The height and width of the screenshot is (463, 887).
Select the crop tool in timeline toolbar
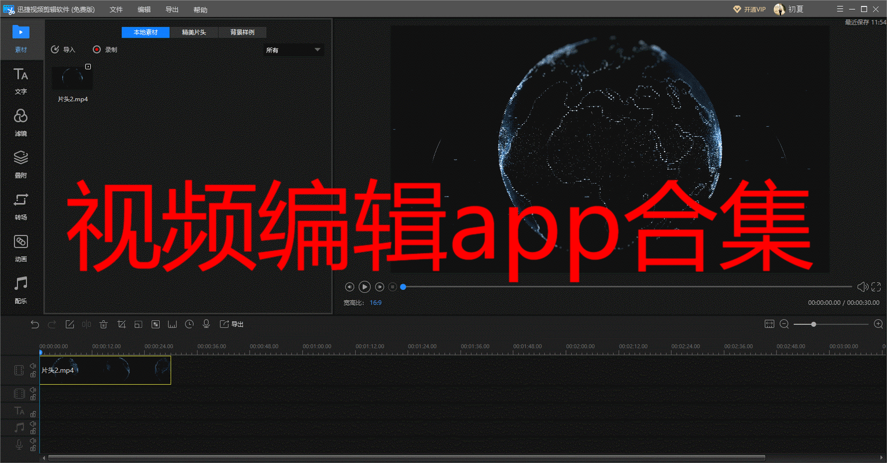pyautogui.click(x=121, y=324)
